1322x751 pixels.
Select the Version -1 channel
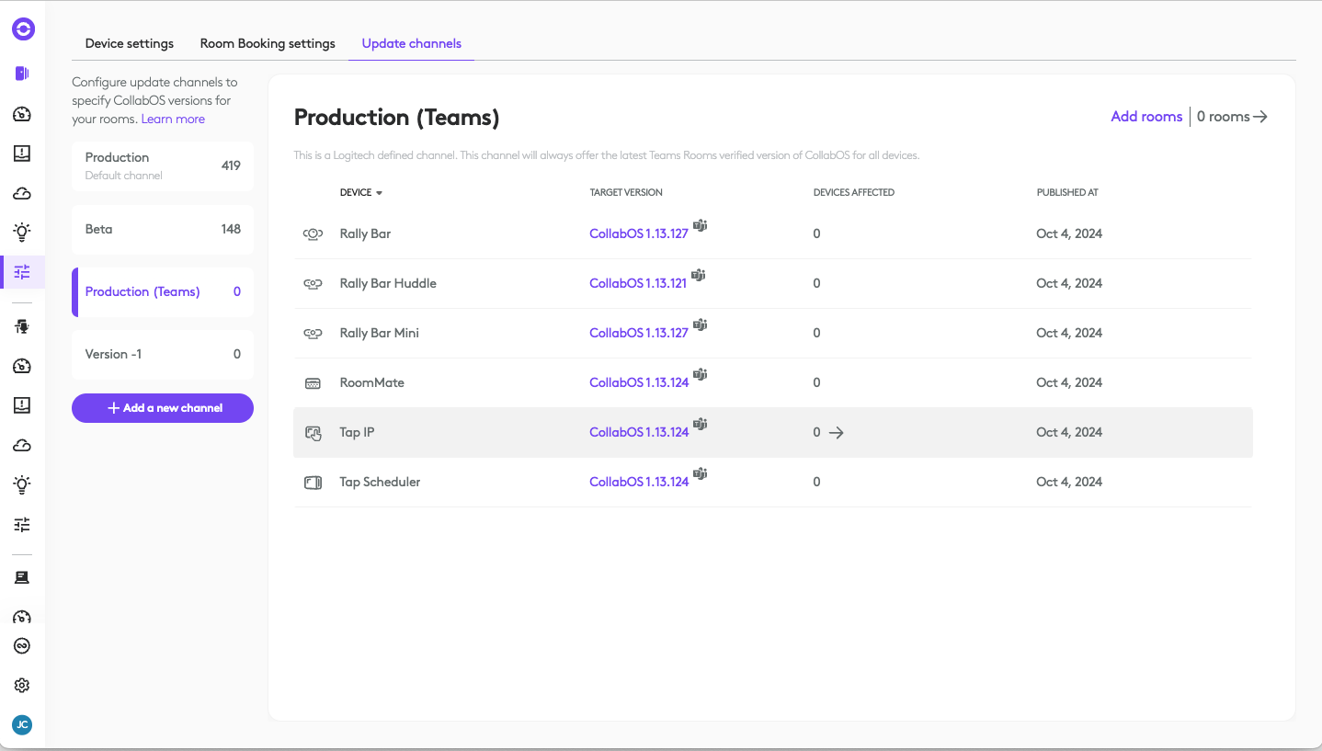click(x=163, y=354)
